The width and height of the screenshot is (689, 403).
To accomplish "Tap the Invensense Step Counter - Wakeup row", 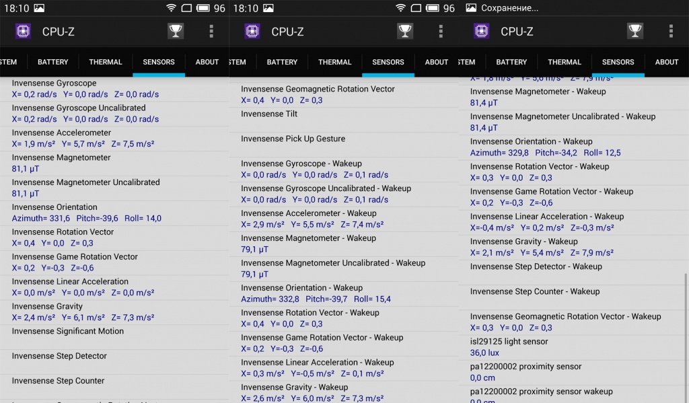I will [574, 297].
